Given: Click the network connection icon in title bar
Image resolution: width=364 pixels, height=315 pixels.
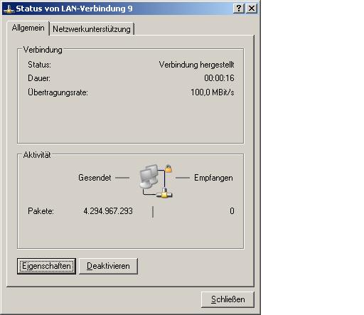Looking at the screenshot, I should pos(9,9).
